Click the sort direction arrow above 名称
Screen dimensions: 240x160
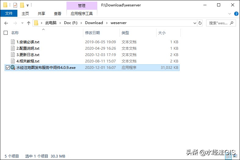coord(44,29)
